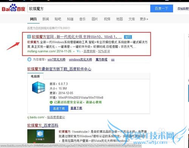Select the 电脑版 tab
The width and height of the screenshot is (189, 148).
36,76
